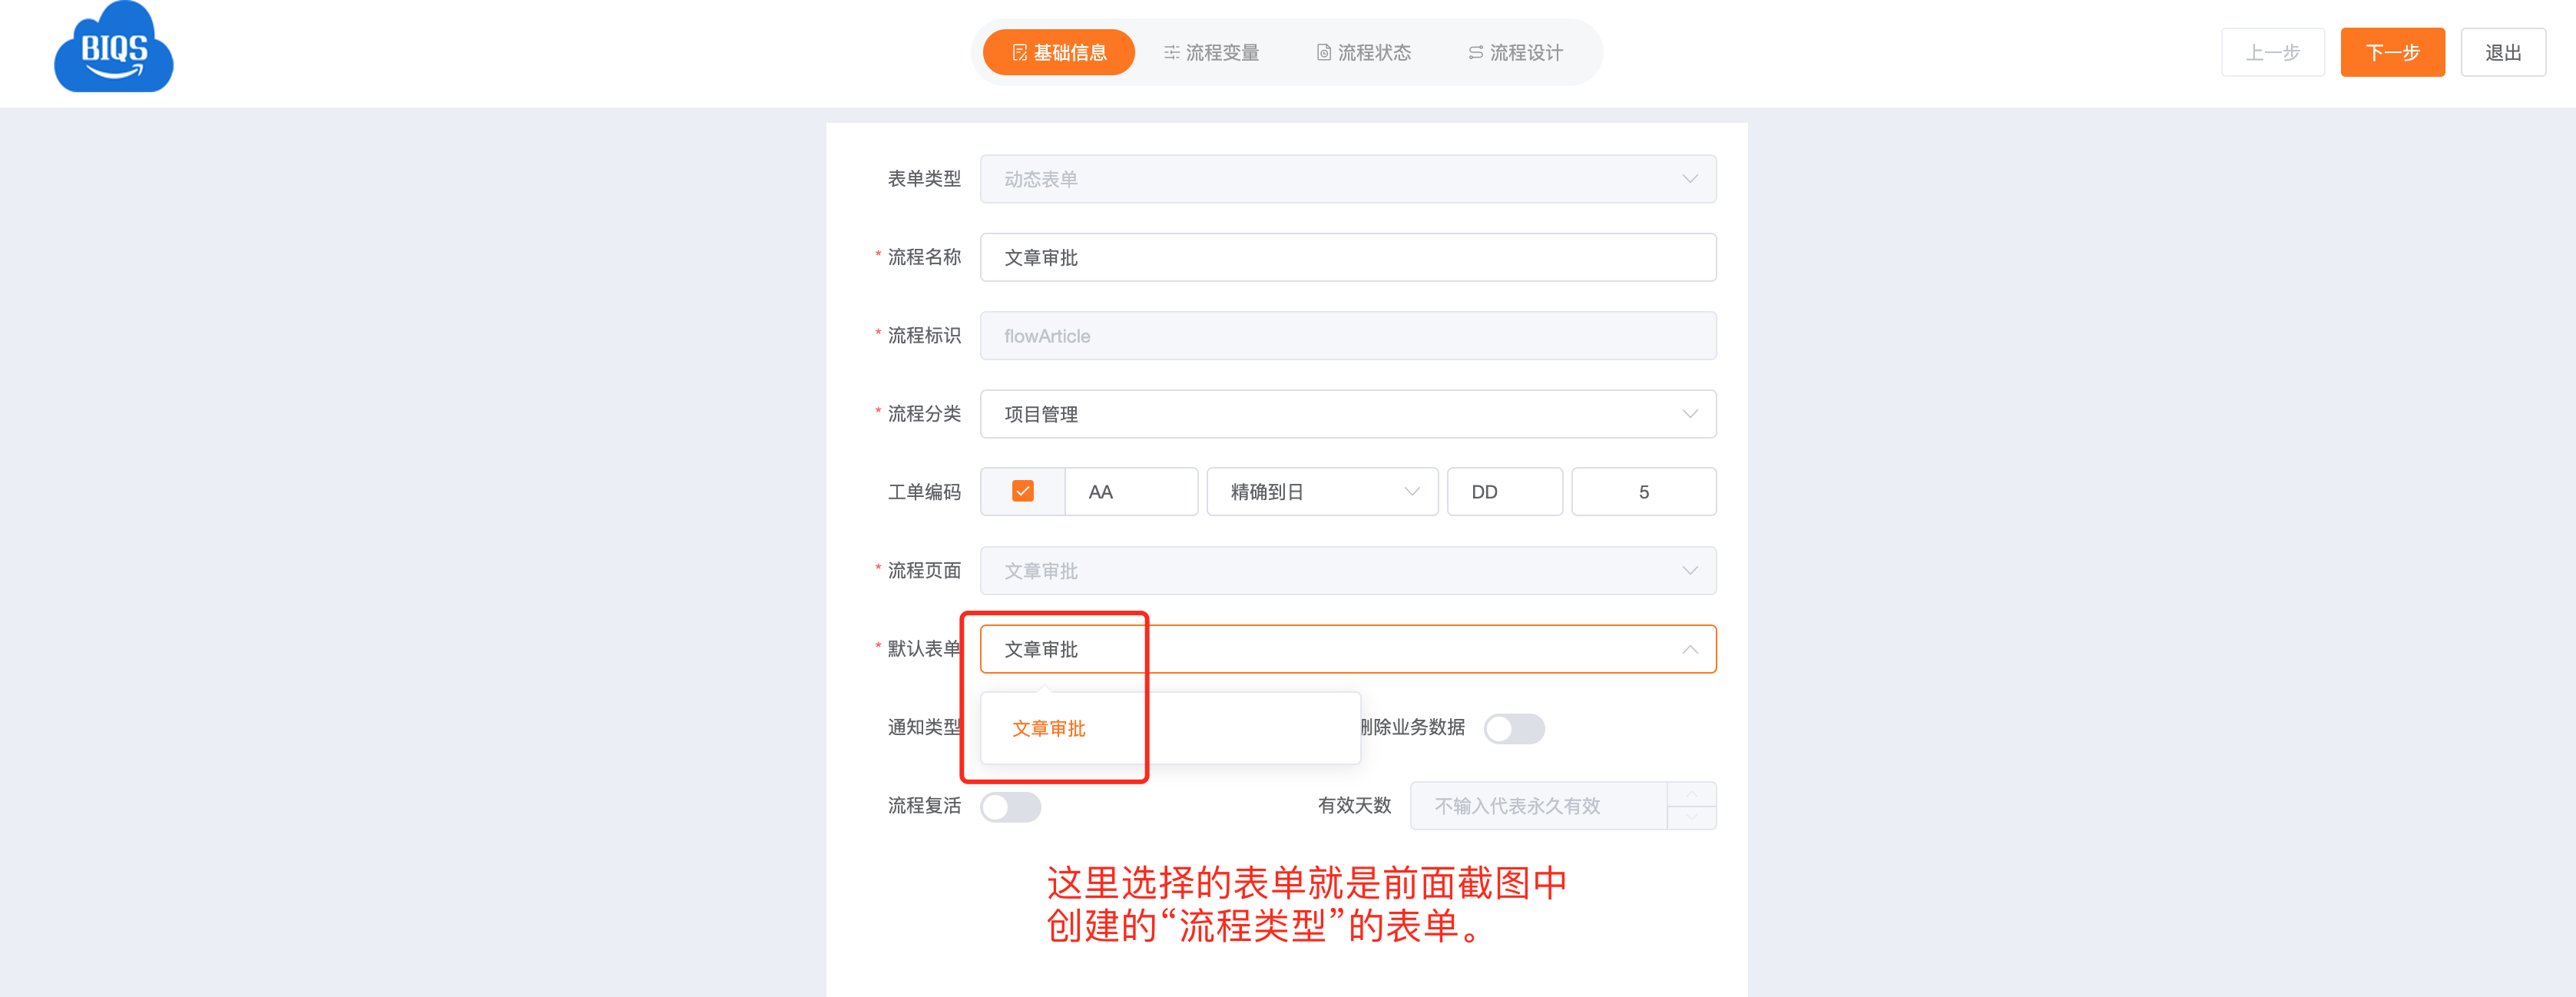Click the 流程状态 step icon
Image resolution: width=2576 pixels, height=997 pixels.
1323,53
